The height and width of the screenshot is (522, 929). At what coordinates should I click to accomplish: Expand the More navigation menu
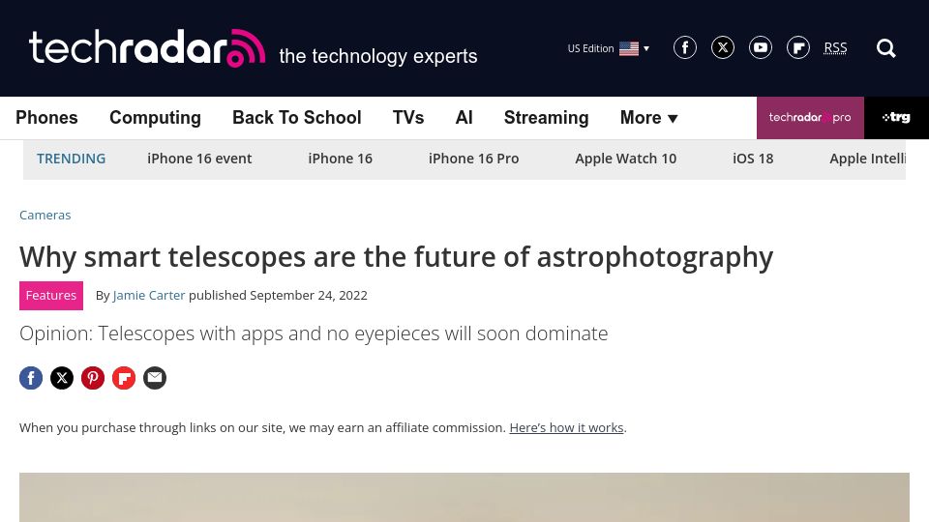pos(648,118)
